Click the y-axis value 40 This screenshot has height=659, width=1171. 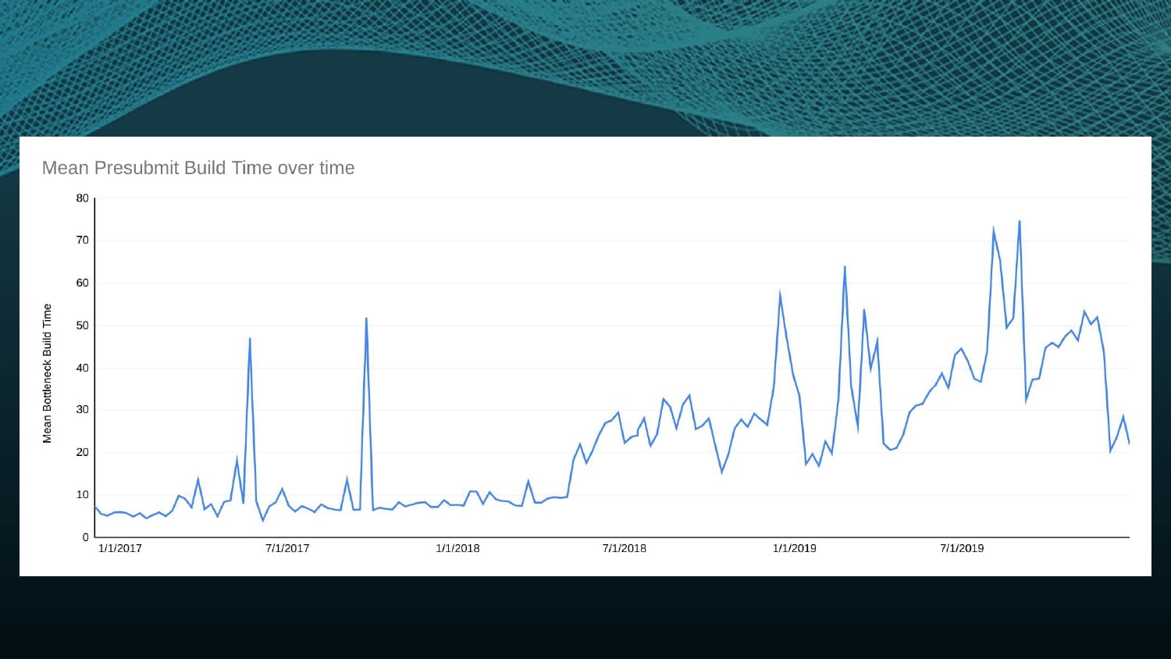tap(83, 368)
